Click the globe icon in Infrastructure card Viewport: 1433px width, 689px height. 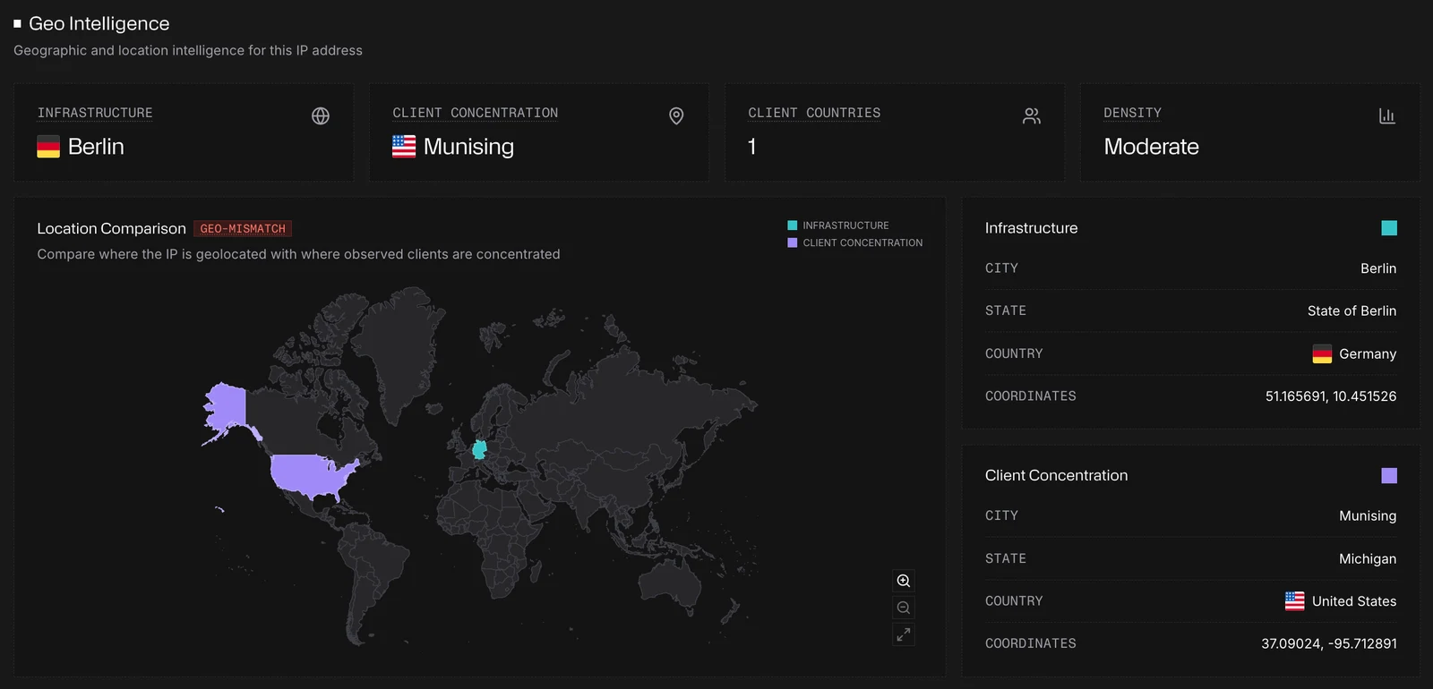321,116
